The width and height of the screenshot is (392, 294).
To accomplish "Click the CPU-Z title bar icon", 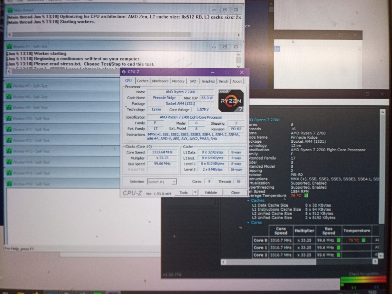I will 124,72.
